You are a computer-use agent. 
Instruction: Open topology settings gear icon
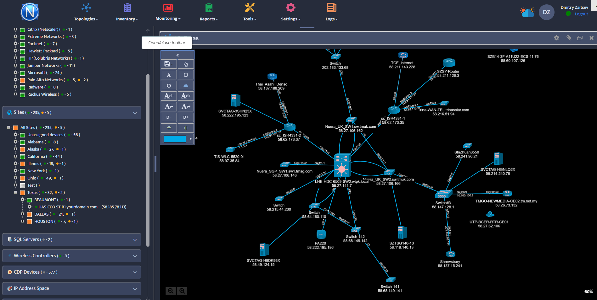click(556, 38)
